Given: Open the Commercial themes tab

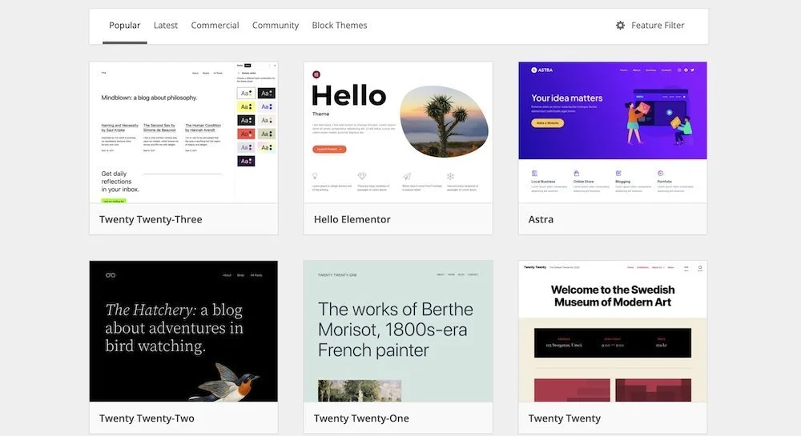Looking at the screenshot, I should tap(215, 25).
